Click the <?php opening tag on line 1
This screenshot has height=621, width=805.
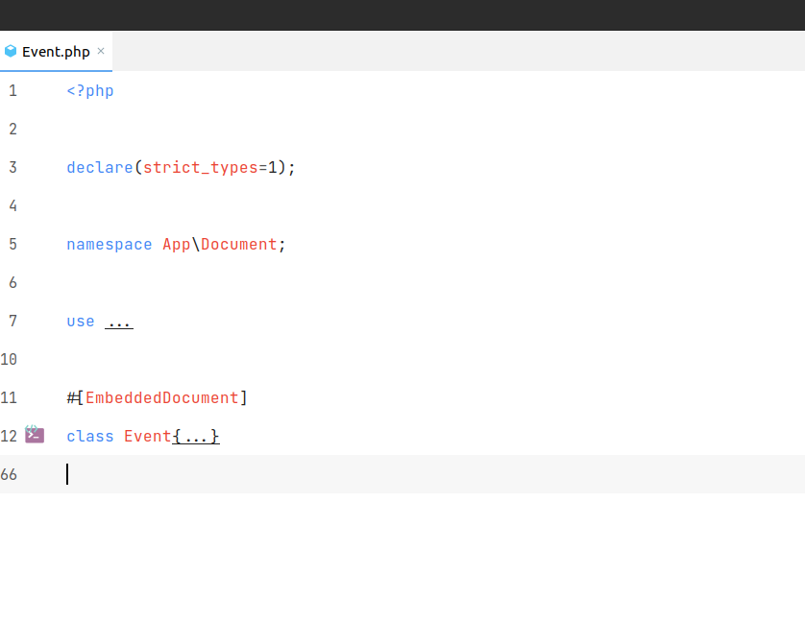[x=89, y=90]
